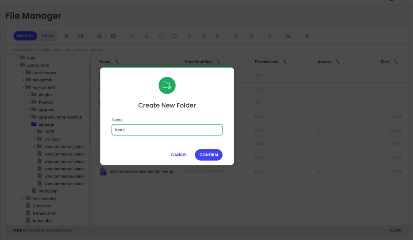Sort by Size arrows icon

(x=396, y=62)
